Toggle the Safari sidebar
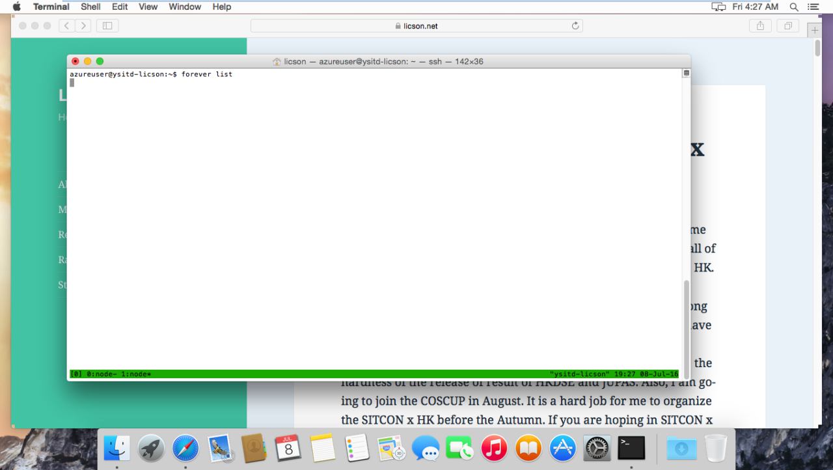 (107, 26)
